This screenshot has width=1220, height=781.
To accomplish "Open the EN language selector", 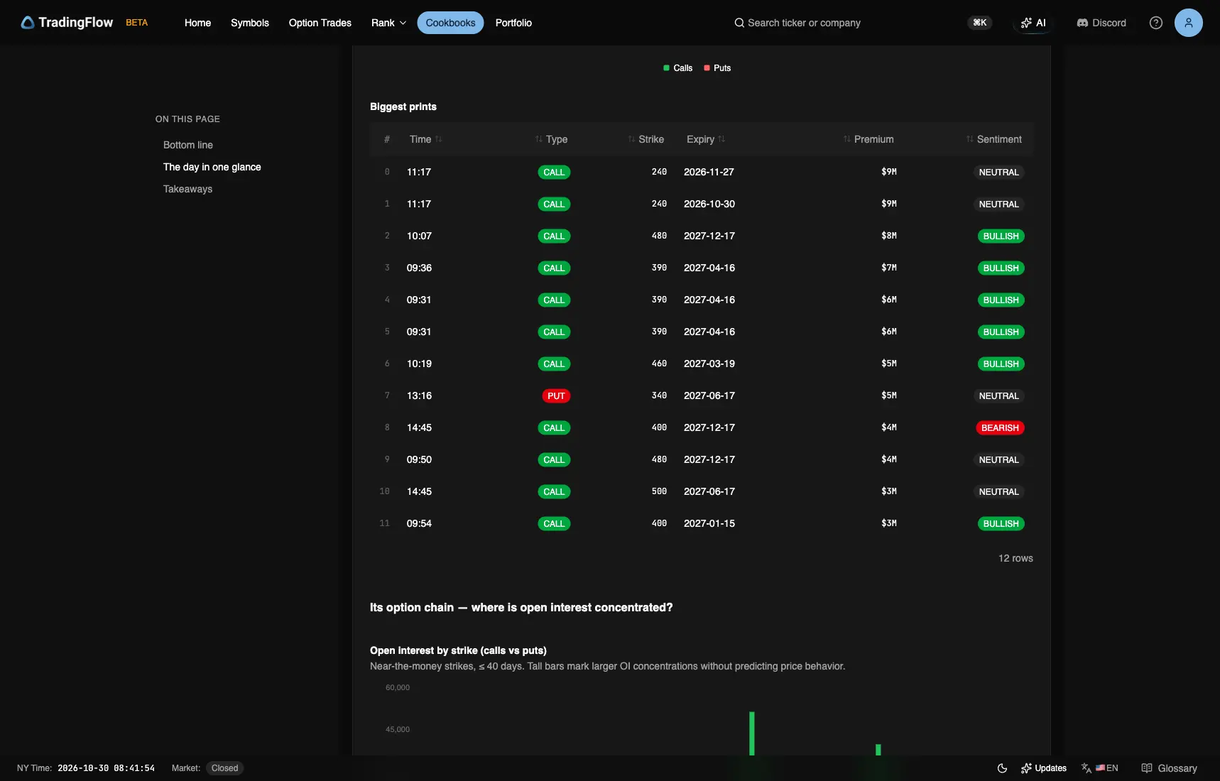I will pos(1100,768).
